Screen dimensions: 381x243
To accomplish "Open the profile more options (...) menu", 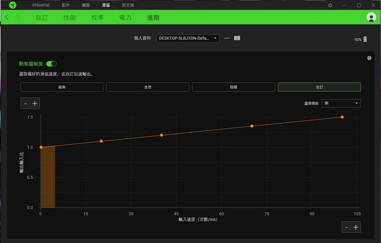I will click(227, 38).
